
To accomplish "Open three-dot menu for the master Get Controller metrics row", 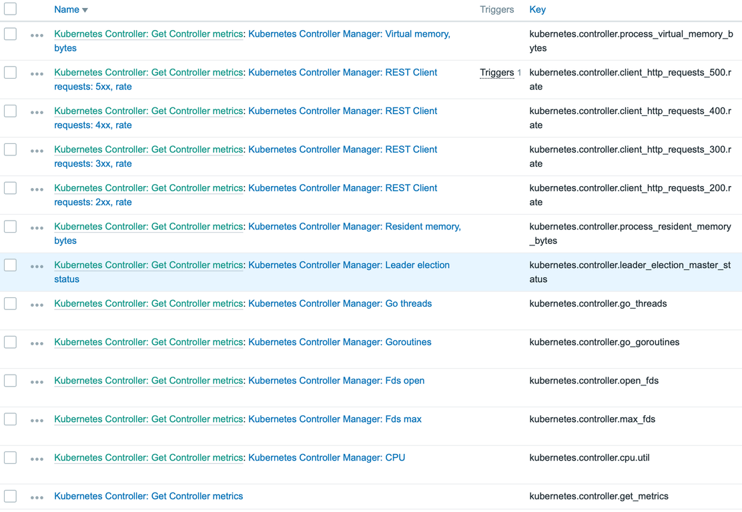I will 37,498.
